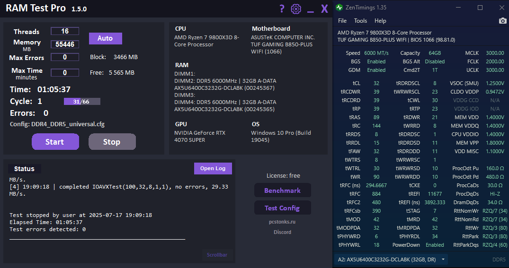
Task: Click FCLK 2000.00 value
Action: pyautogui.click(x=495, y=61)
